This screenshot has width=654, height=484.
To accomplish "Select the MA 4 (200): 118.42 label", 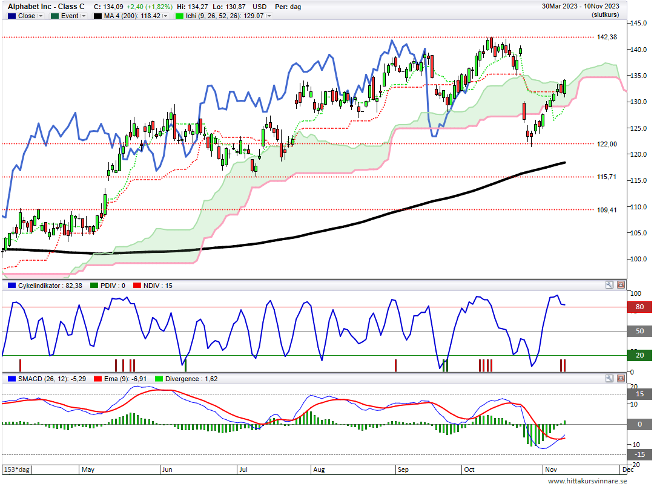I will pos(132,16).
